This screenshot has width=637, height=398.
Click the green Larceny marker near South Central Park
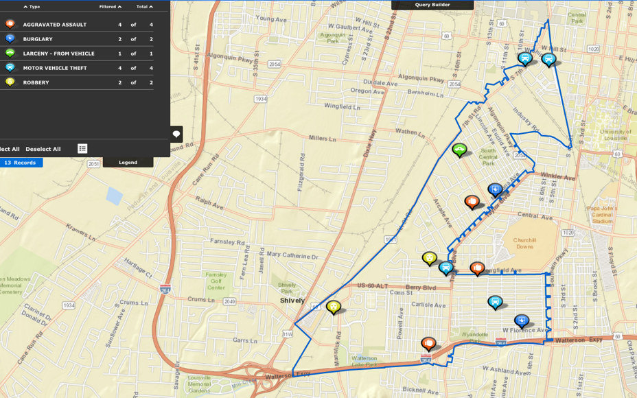tap(459, 149)
